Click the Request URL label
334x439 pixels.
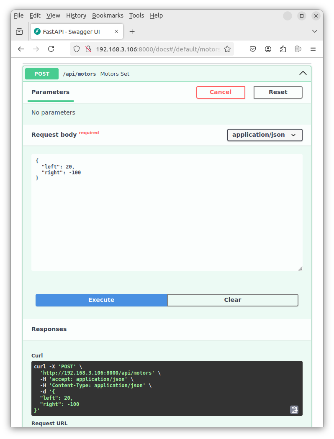coord(49,423)
